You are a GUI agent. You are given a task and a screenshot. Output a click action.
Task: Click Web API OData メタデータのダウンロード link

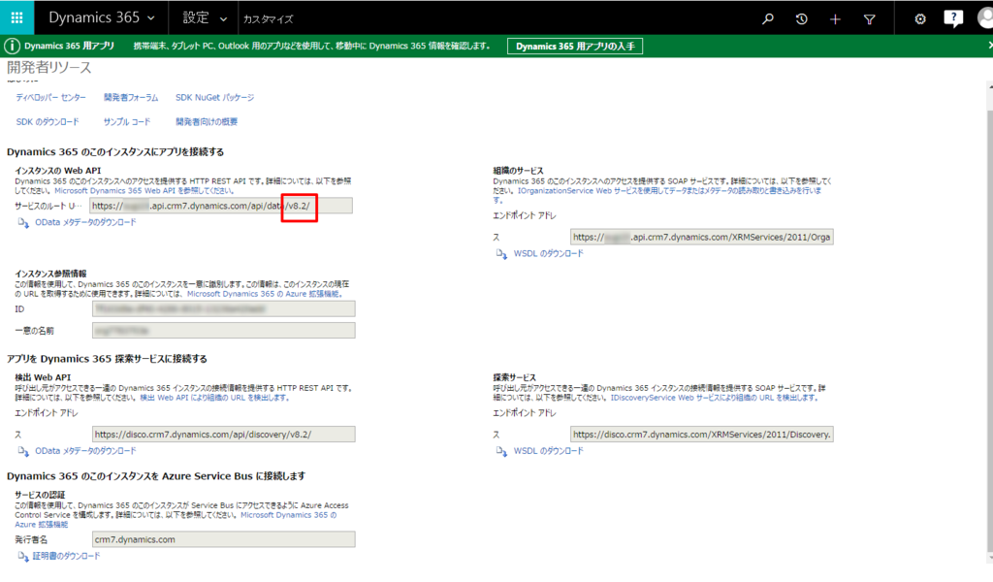[85, 222]
